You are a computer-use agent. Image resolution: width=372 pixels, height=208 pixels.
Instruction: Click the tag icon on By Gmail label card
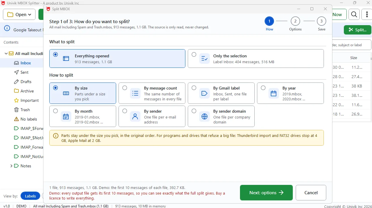click(204, 93)
